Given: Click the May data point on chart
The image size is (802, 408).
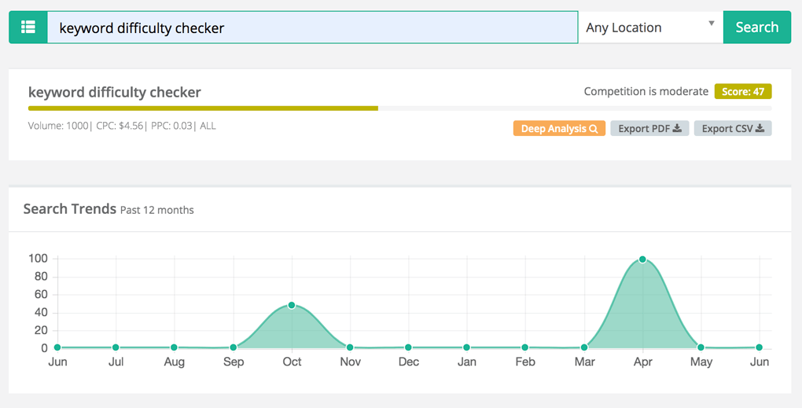Looking at the screenshot, I should pos(701,347).
